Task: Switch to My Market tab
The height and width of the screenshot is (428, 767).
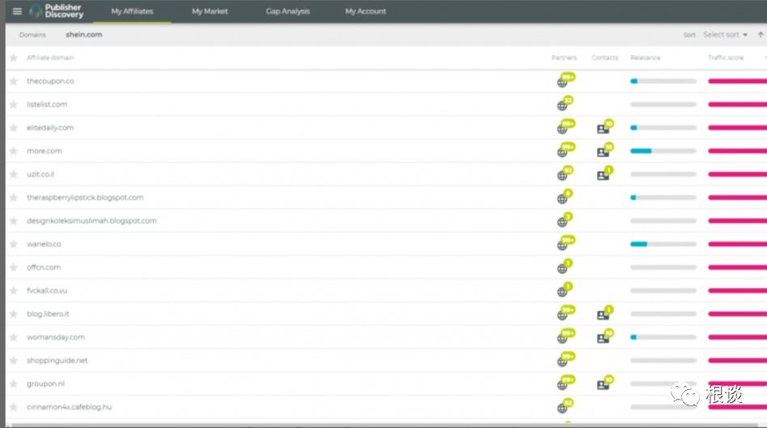Action: point(210,11)
